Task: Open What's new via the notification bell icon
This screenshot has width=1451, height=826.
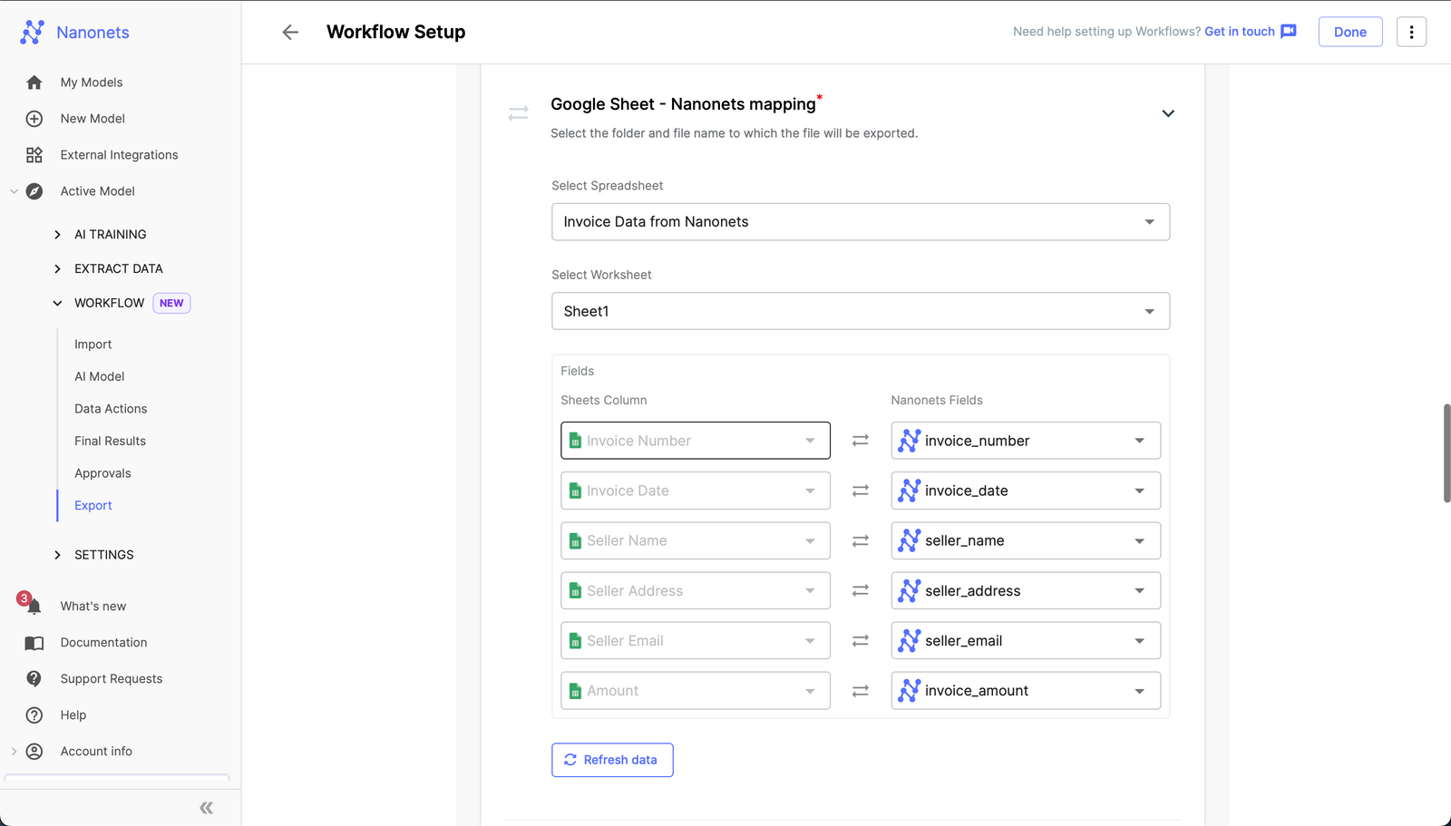Action: click(34, 606)
